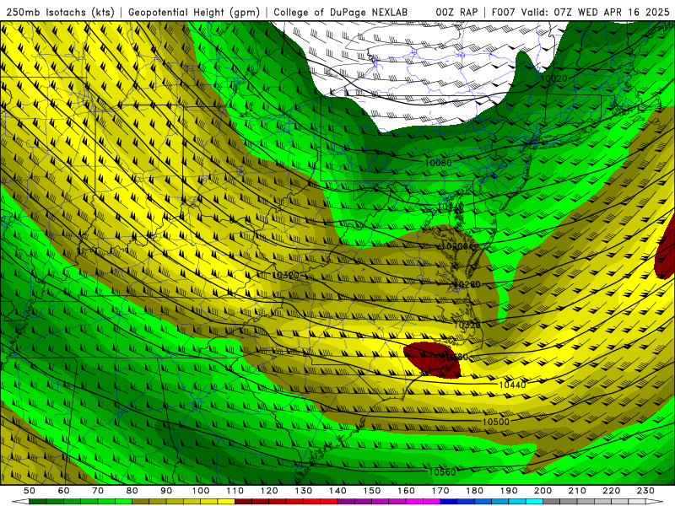Click the 100 value on the color scale
Screen dimensions: 675x506
(x=201, y=491)
